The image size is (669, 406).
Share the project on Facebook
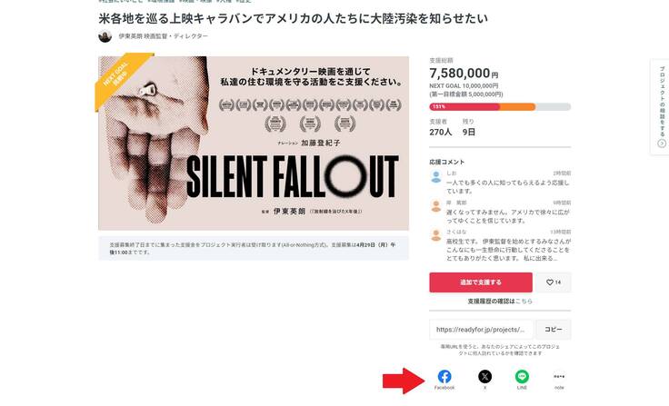(444, 377)
